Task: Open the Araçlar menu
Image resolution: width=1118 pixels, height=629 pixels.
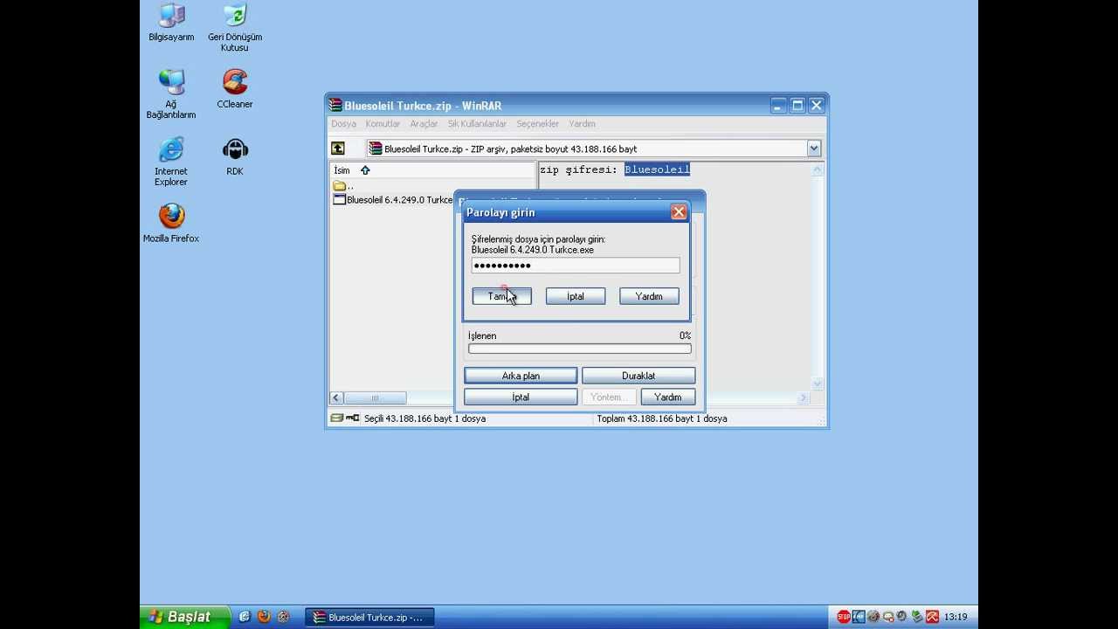Action: (424, 124)
